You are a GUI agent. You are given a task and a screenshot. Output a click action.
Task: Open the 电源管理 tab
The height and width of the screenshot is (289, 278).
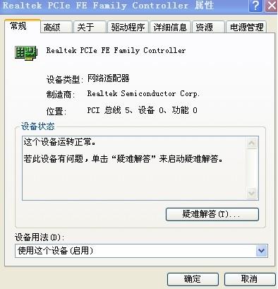246,28
